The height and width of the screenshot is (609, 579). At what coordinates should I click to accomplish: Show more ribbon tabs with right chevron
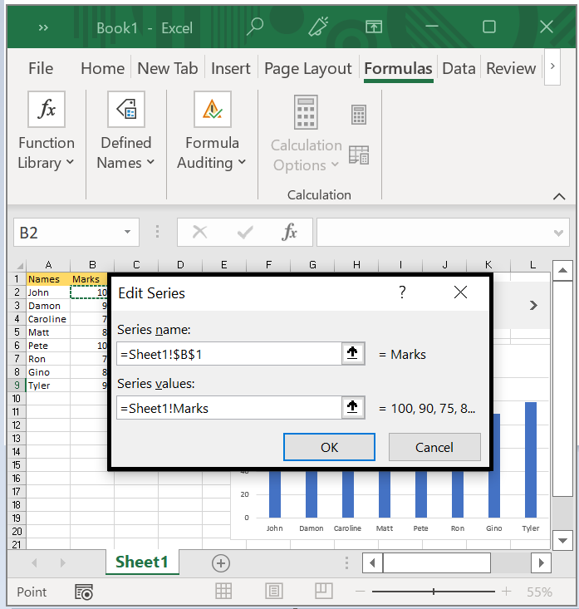(x=552, y=66)
